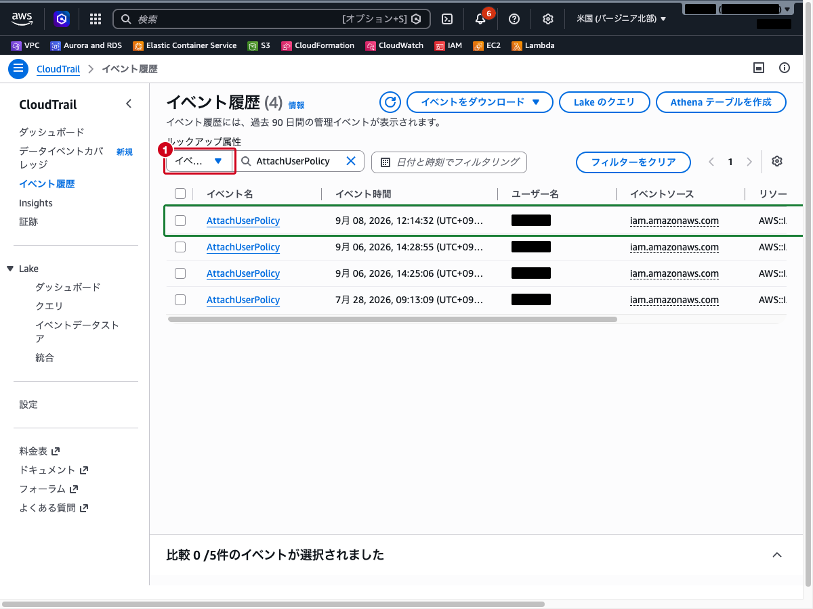Open 設定 in sidebar

click(x=28, y=405)
